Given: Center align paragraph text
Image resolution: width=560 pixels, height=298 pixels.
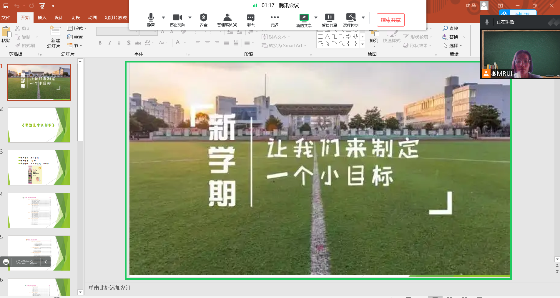Looking at the screenshot, I should click(207, 43).
